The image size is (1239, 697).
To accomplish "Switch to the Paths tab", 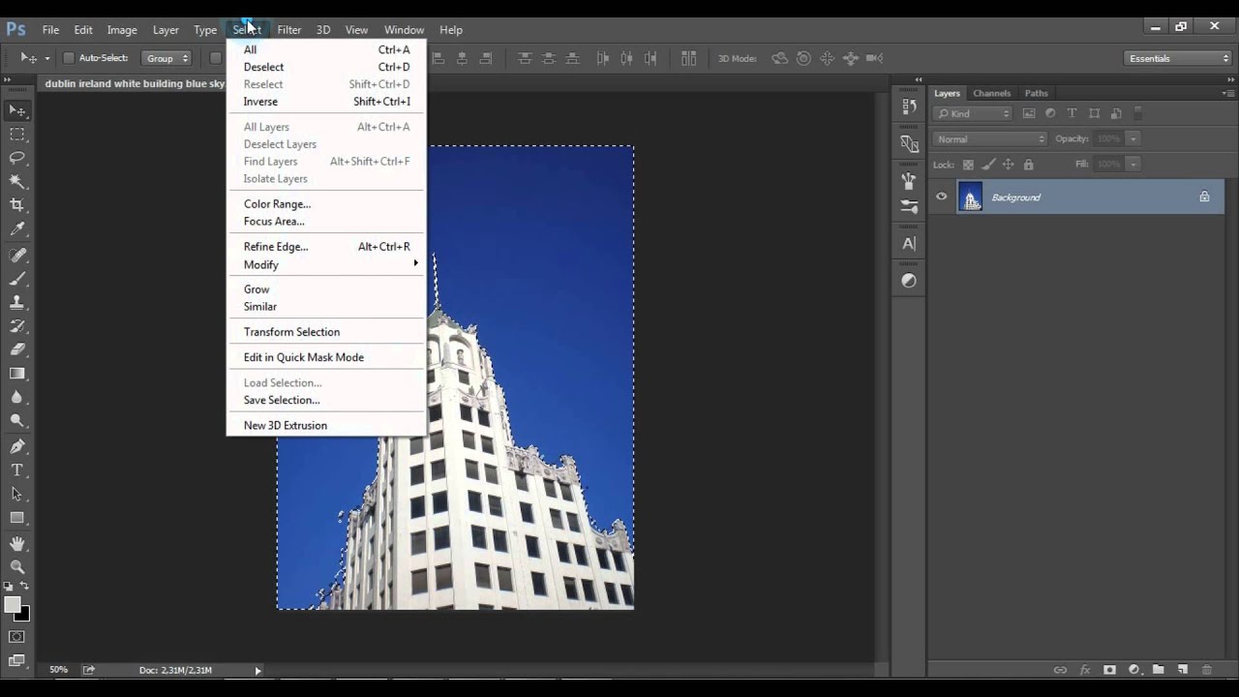I will pos(1036,93).
